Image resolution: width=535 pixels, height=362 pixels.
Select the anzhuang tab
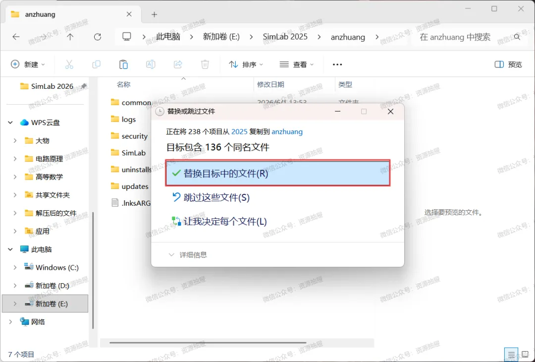tap(72, 14)
